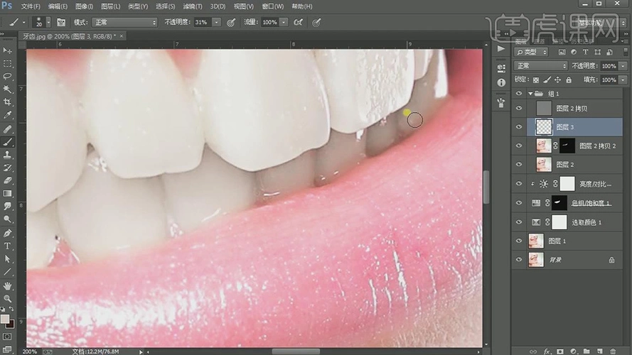The width and height of the screenshot is (632, 355).
Task: Open the brush panel toggle icon
Action: [x=61, y=23]
